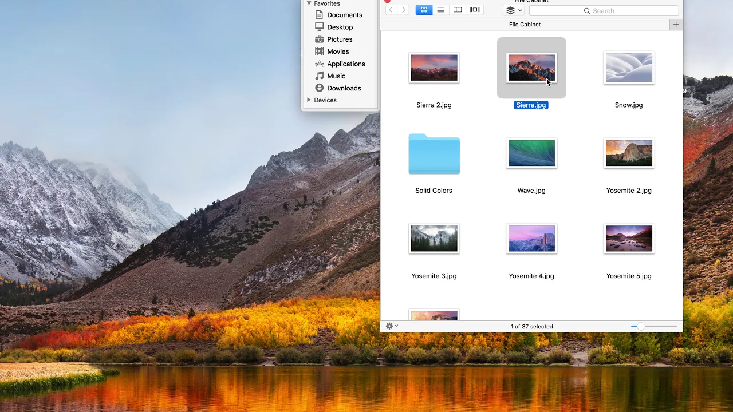Click the Wave.jpg file name
The image size is (733, 412).
pos(531,191)
